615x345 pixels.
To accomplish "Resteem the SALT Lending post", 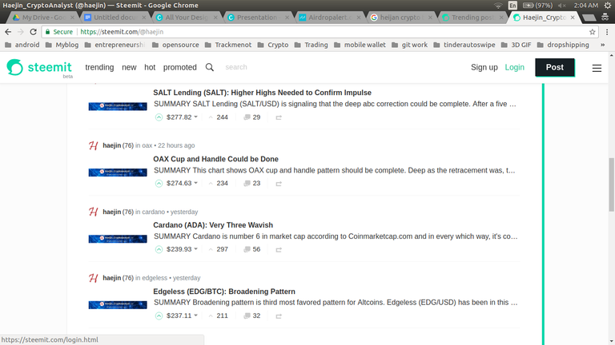I will (279, 117).
